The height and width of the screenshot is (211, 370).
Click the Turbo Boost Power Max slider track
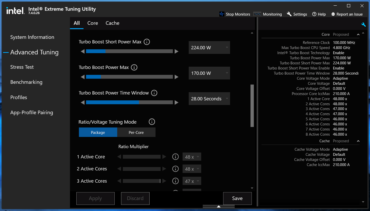coord(129,77)
